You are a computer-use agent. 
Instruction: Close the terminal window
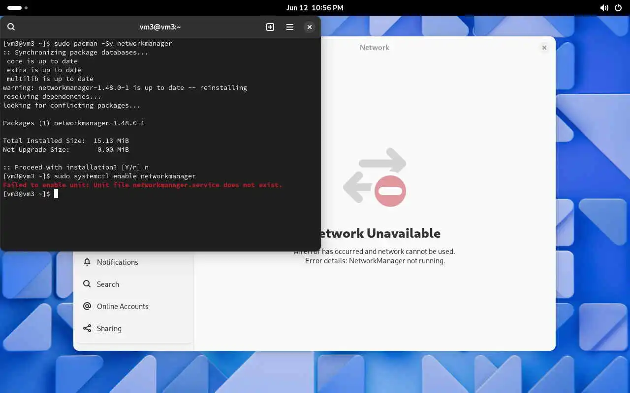click(310, 27)
